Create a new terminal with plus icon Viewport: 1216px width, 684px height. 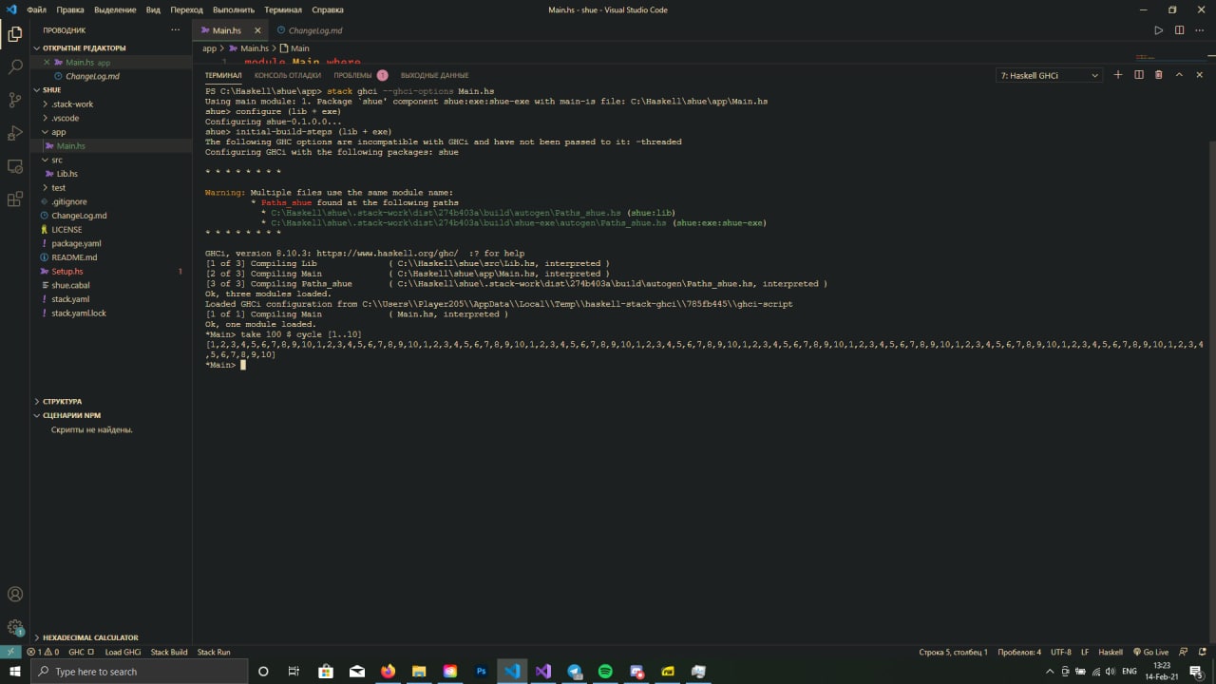pyautogui.click(x=1118, y=75)
